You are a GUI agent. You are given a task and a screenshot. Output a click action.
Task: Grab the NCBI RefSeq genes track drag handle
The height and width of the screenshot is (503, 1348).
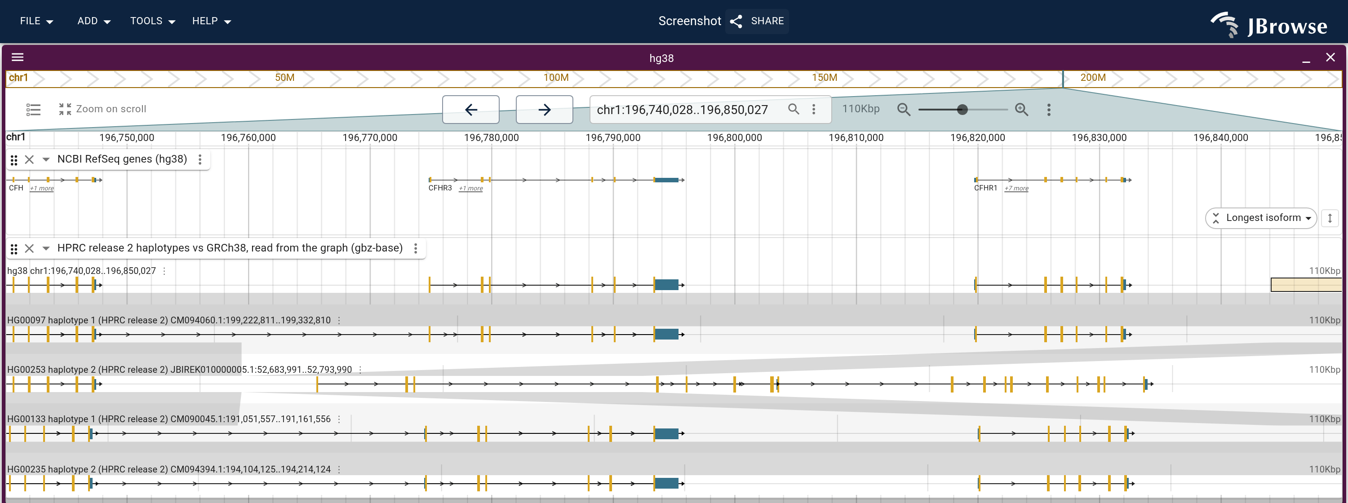tap(14, 159)
